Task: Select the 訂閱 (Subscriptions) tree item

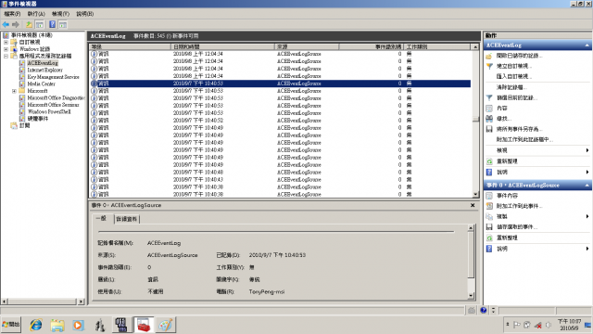Action: coord(24,126)
